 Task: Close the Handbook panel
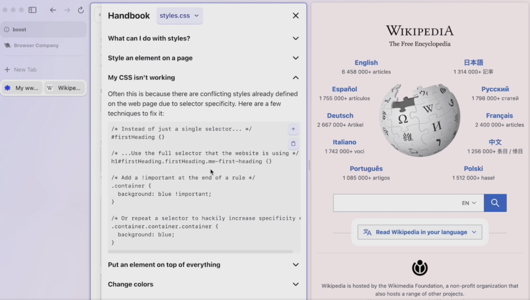296,16
